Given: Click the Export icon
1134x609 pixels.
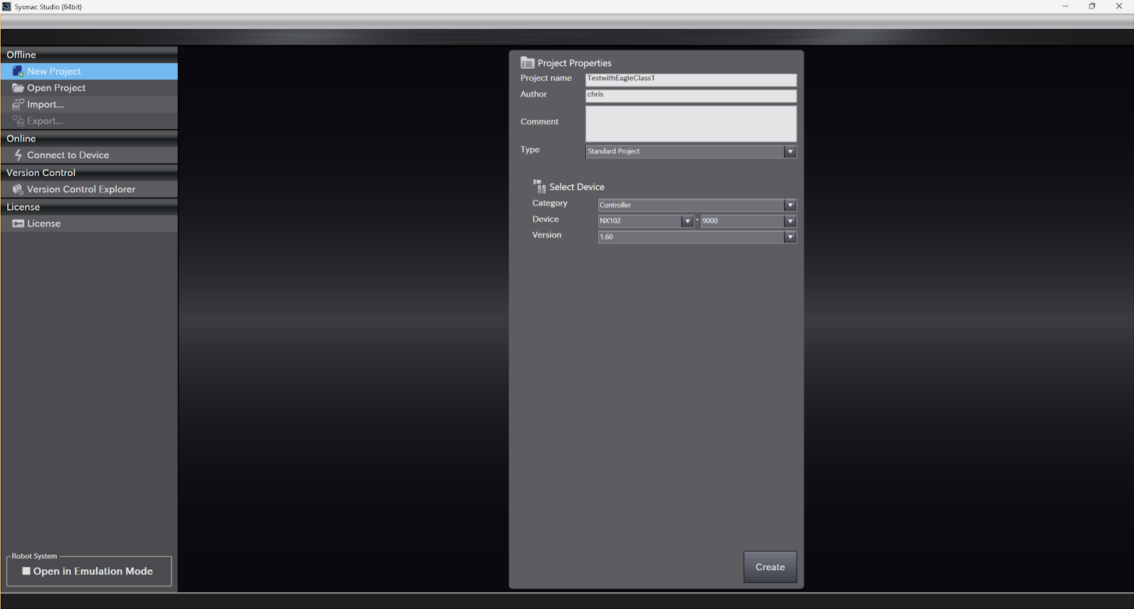Looking at the screenshot, I should [x=18, y=121].
